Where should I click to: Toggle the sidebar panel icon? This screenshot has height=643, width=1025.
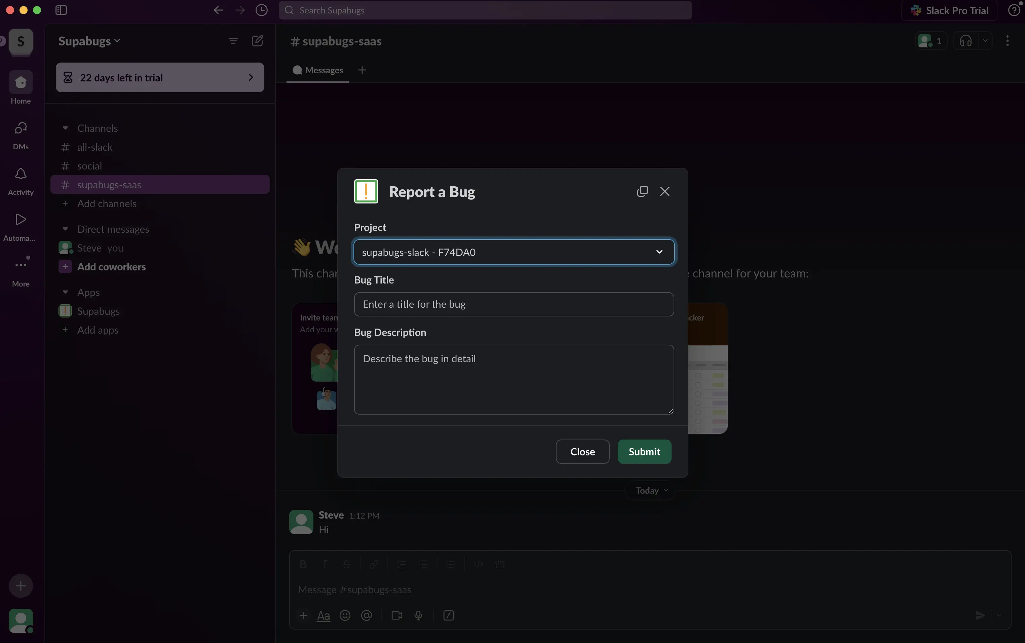(61, 10)
